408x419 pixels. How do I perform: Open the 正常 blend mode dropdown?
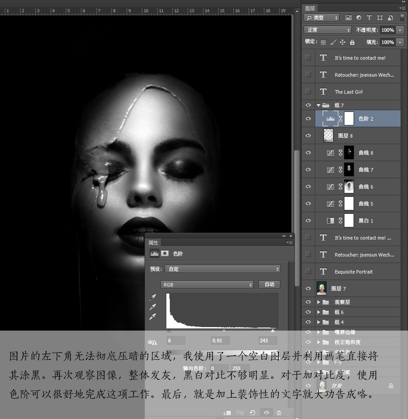pyautogui.click(x=327, y=30)
